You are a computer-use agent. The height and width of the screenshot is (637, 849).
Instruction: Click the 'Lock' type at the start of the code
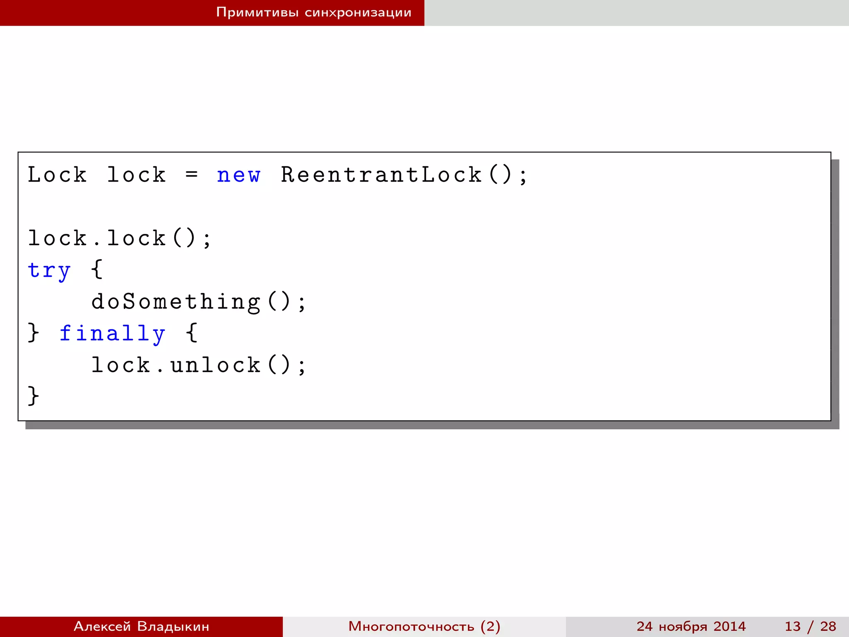(x=57, y=175)
